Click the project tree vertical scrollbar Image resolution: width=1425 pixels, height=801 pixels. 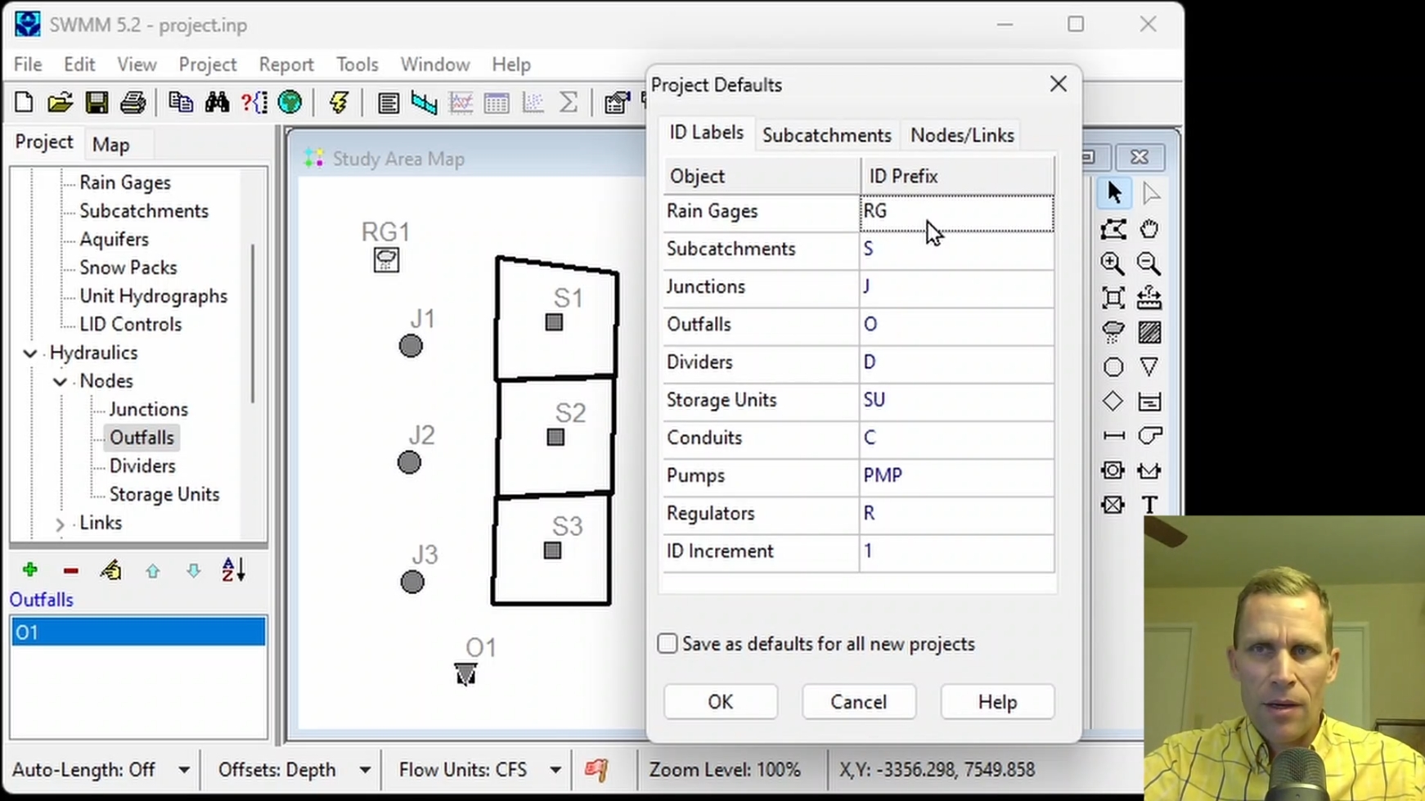click(x=253, y=323)
